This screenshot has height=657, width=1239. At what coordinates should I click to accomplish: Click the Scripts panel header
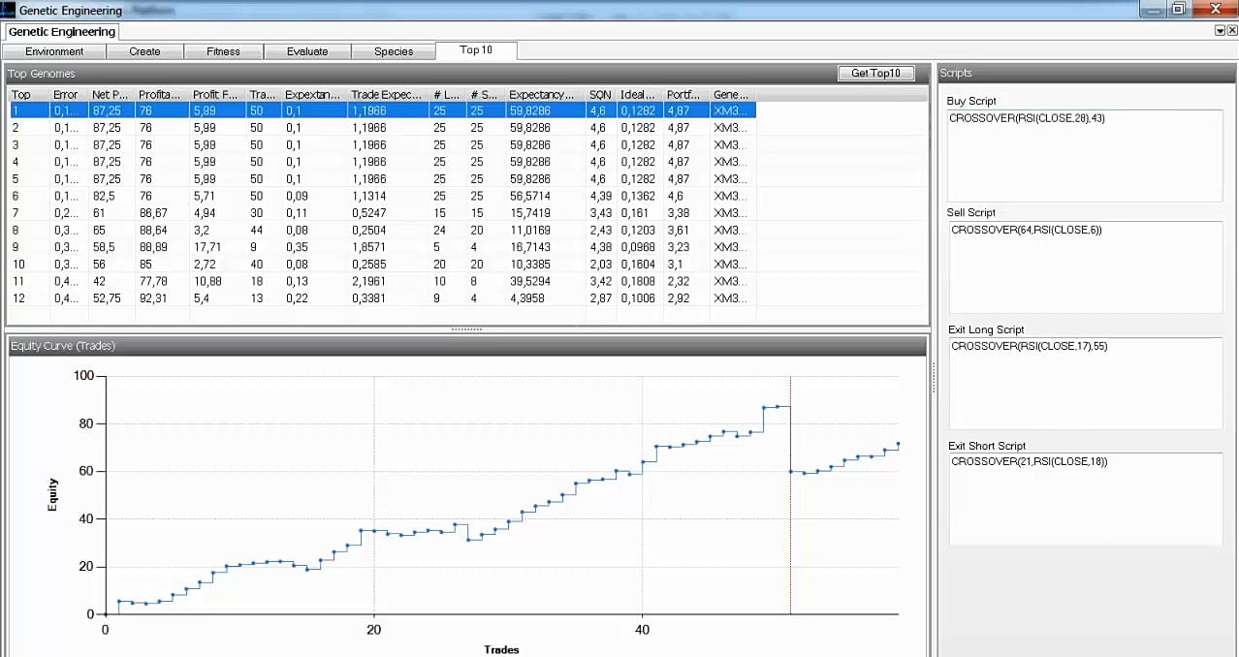tap(1086, 74)
